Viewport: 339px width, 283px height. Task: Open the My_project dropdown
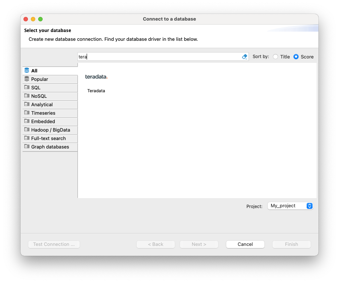coord(288,206)
